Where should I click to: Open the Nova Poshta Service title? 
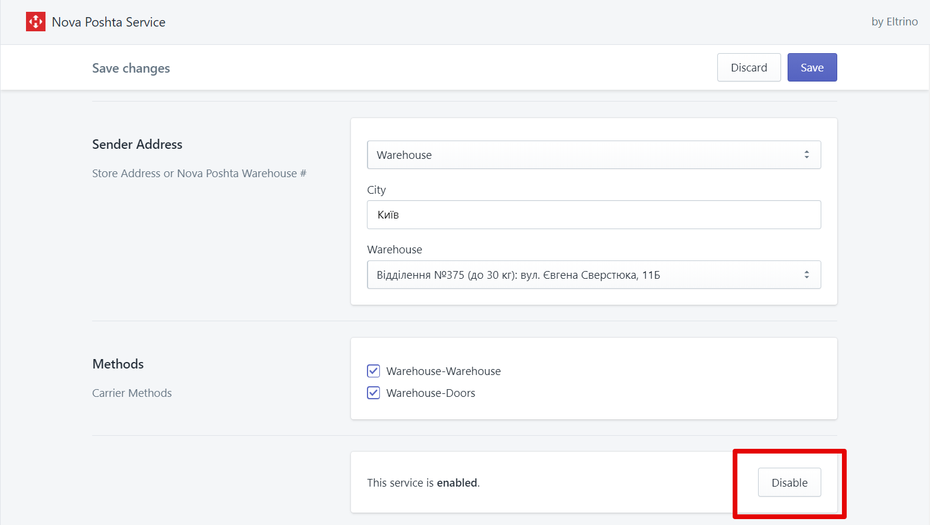click(109, 22)
